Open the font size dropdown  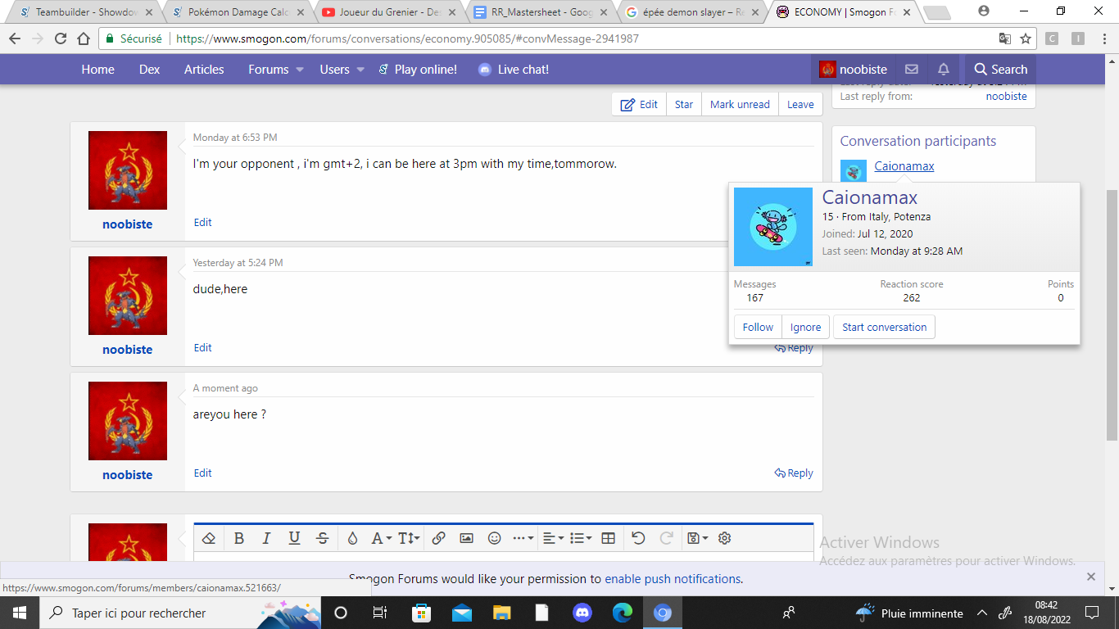tap(409, 538)
